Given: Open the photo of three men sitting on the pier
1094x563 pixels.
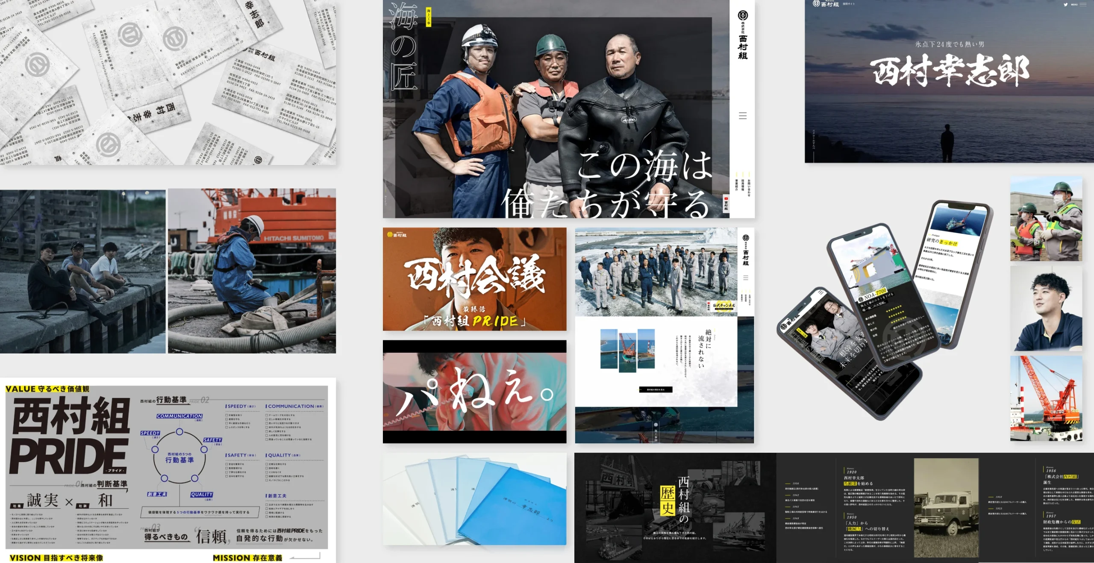Looking at the screenshot, I should (82, 271).
